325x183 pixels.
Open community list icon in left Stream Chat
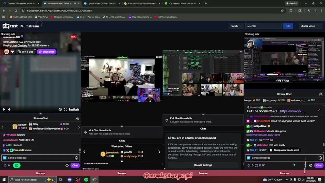pyautogui.click(x=77, y=118)
